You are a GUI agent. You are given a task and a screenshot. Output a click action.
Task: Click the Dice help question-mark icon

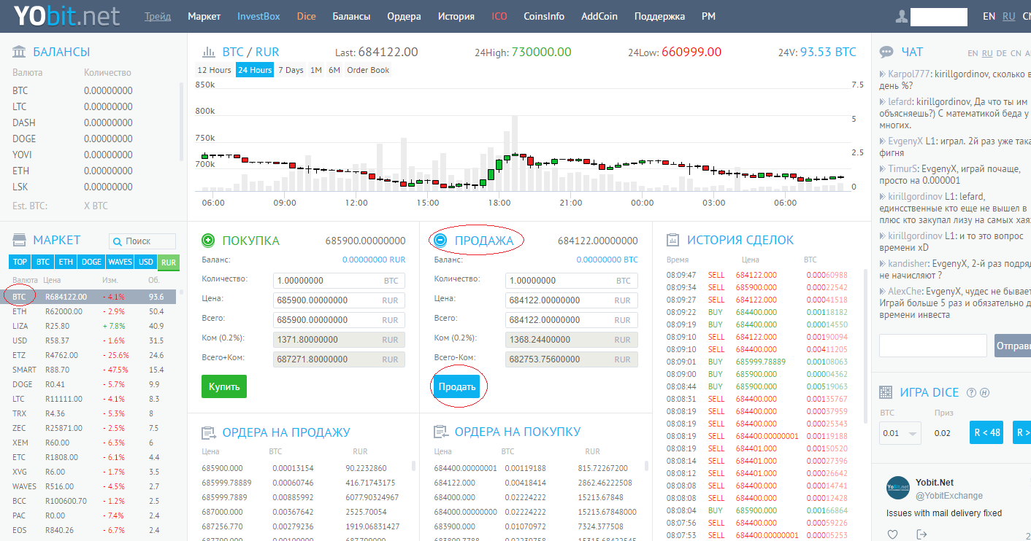(x=971, y=392)
